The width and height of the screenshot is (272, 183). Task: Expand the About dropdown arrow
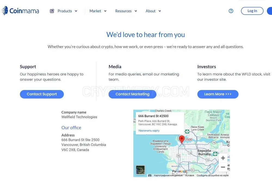(160, 11)
